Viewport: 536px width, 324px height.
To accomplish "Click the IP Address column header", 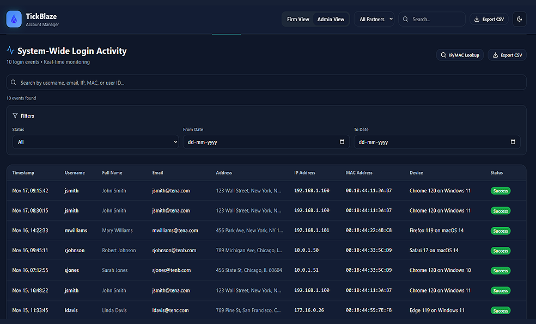I will click(x=304, y=173).
